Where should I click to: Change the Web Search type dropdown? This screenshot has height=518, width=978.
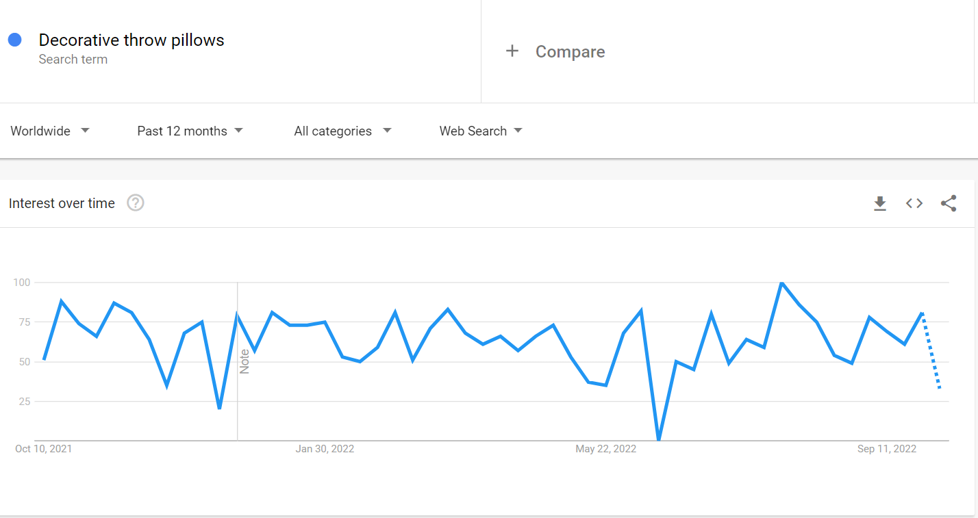(x=481, y=131)
